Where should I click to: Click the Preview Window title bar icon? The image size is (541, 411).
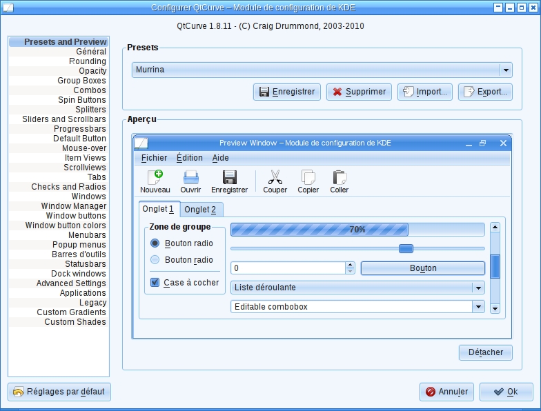pyautogui.click(x=141, y=143)
